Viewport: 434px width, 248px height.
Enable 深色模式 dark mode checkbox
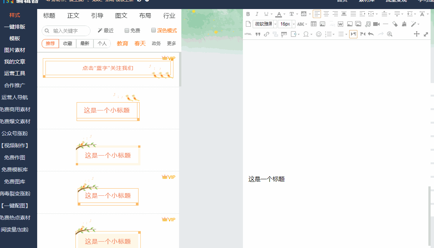(x=154, y=30)
